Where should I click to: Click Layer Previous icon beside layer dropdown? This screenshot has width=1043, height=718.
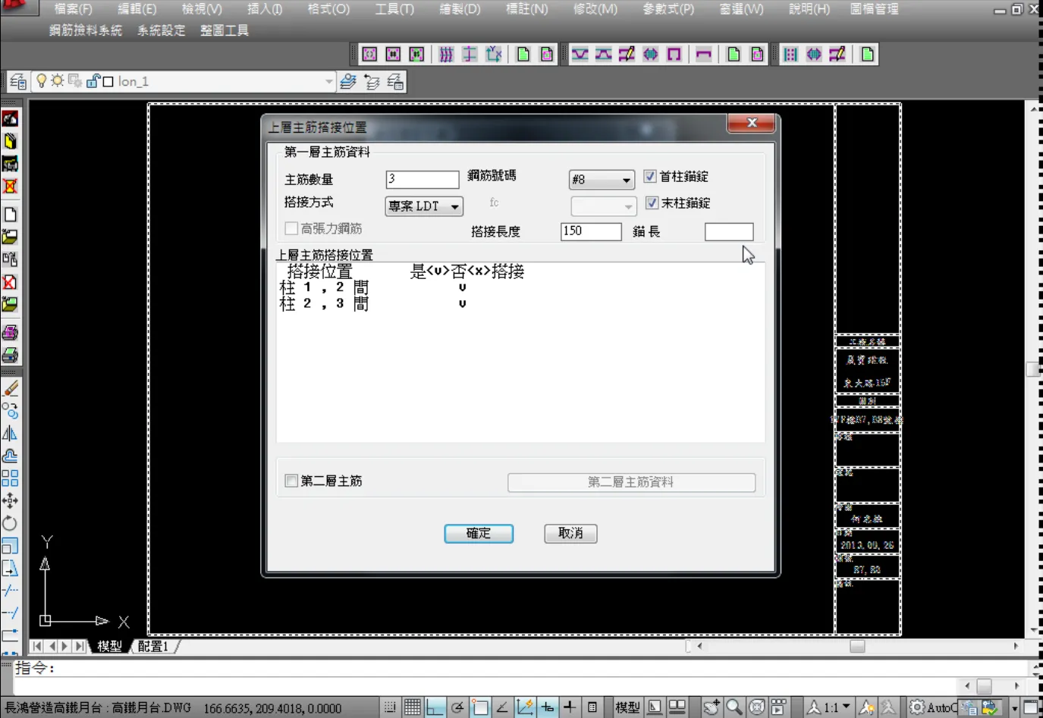coord(372,82)
